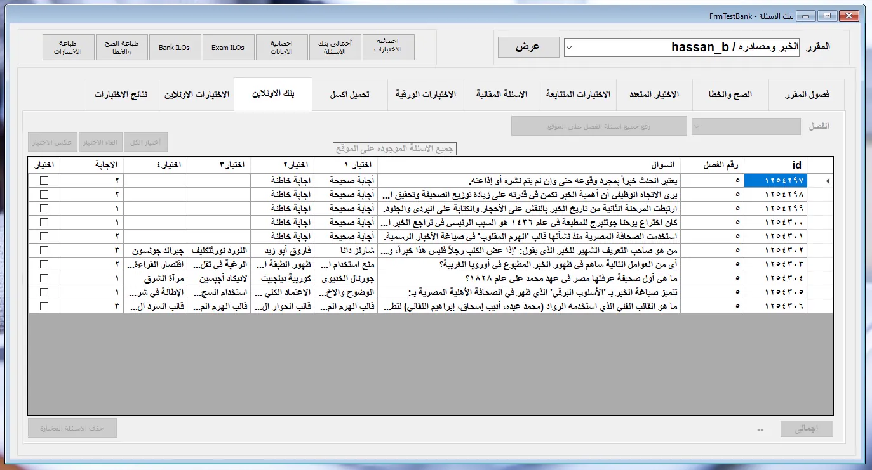Click the cell 'فاروق أبو زيد'
The image size is (872, 470).
tap(282, 250)
